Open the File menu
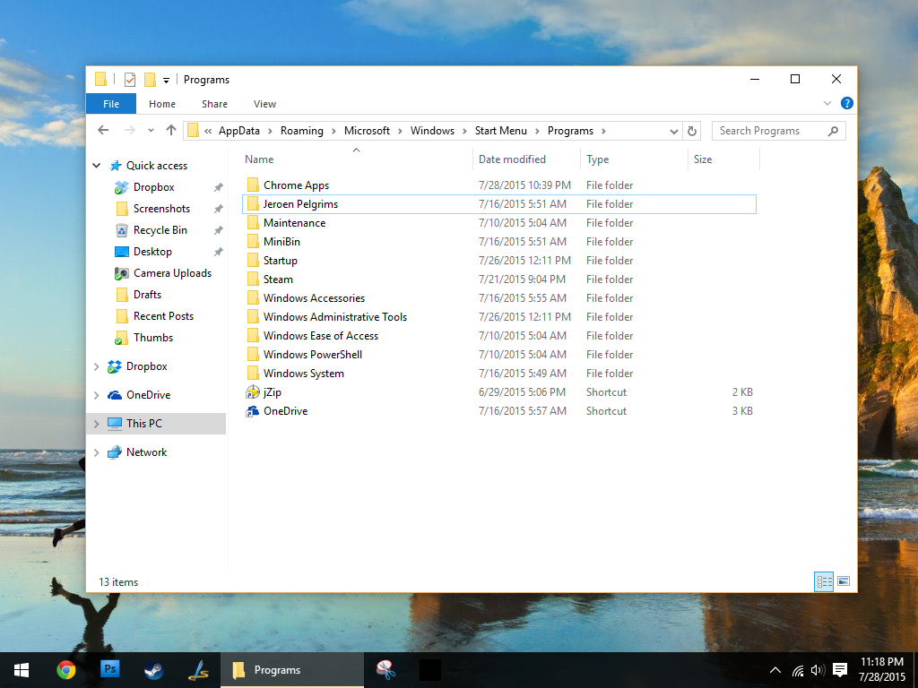 click(111, 104)
